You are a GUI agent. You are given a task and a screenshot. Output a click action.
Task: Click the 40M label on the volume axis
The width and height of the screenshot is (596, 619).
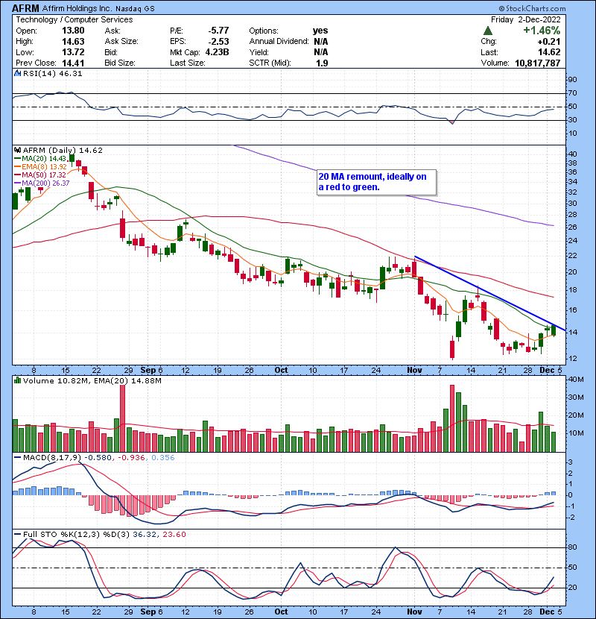(x=575, y=380)
